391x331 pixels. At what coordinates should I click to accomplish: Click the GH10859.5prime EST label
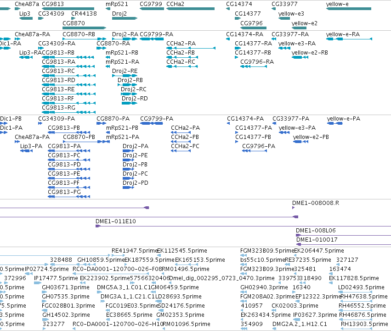(101, 260)
